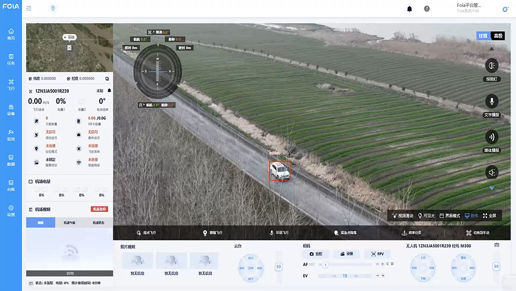This screenshot has height=291, width=516.
Task: Open the help question mark icon
Action: click(427, 9)
